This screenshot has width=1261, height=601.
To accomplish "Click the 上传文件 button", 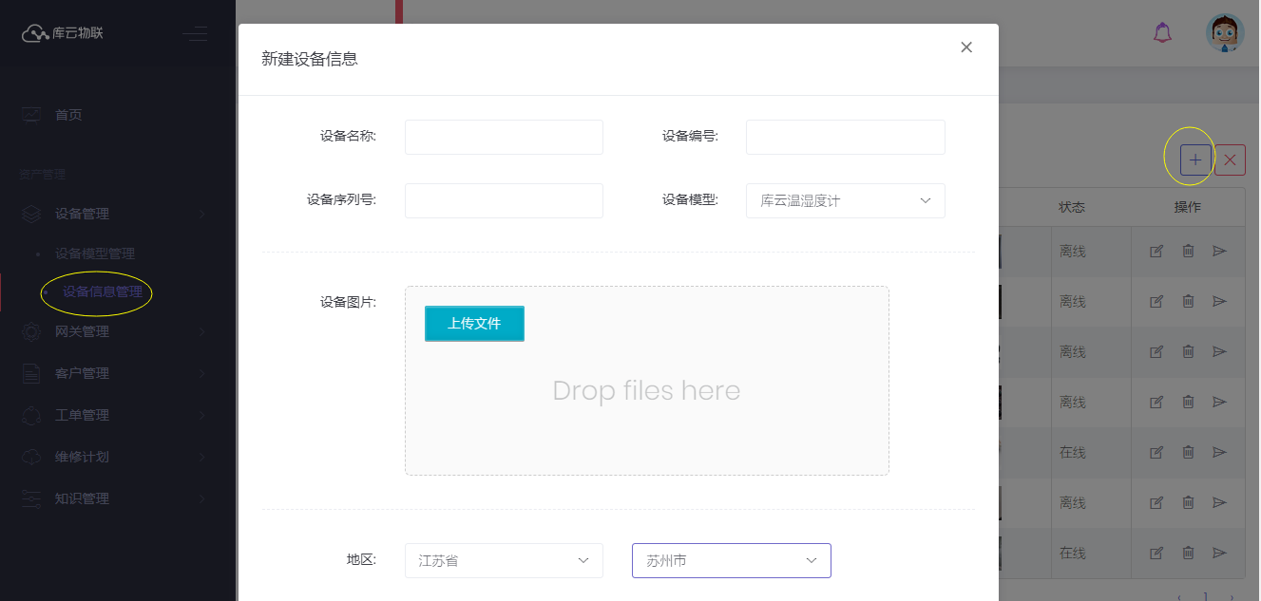I will coord(474,323).
